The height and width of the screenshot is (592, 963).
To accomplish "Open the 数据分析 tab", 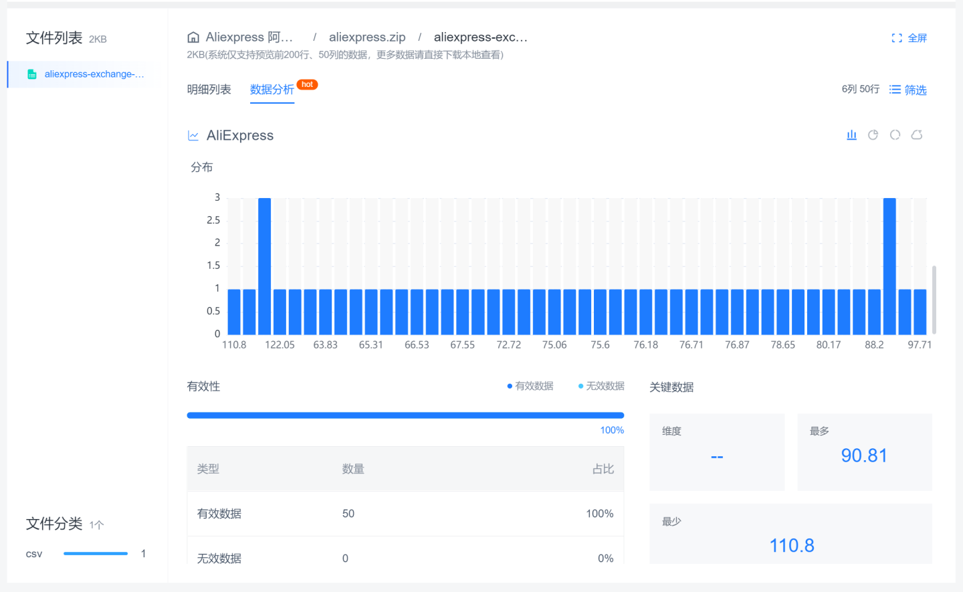I will (x=272, y=90).
